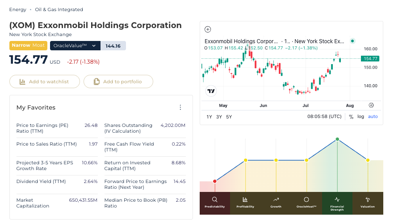
Task: Open the 08:05:58 (UTC) timezone menu
Action: (324, 117)
